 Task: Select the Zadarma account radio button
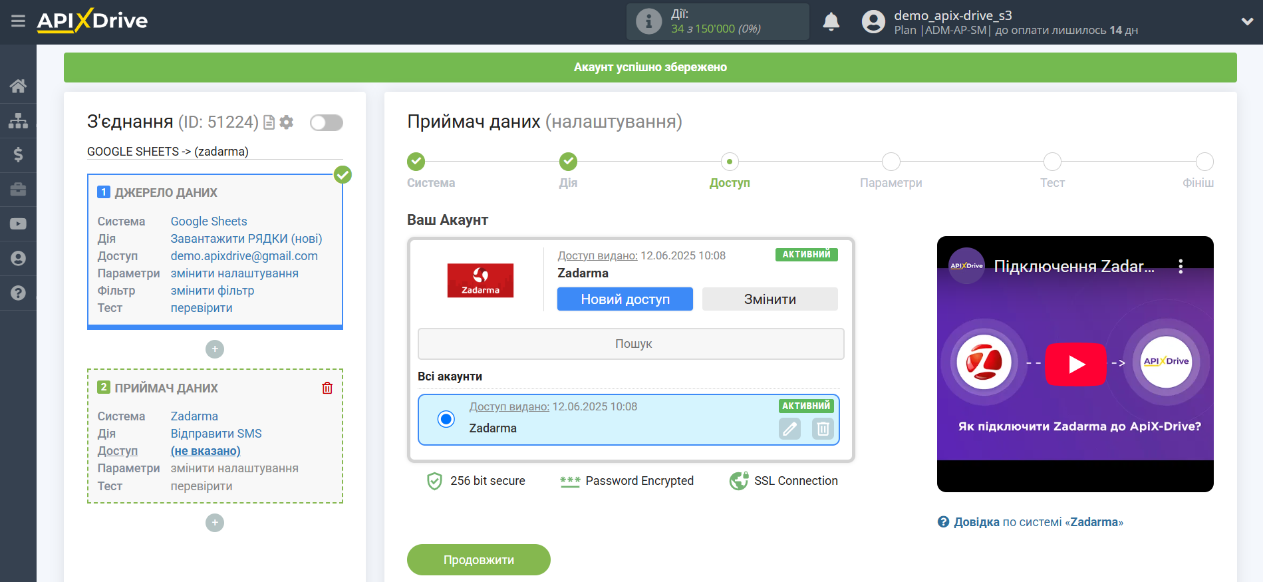click(446, 419)
